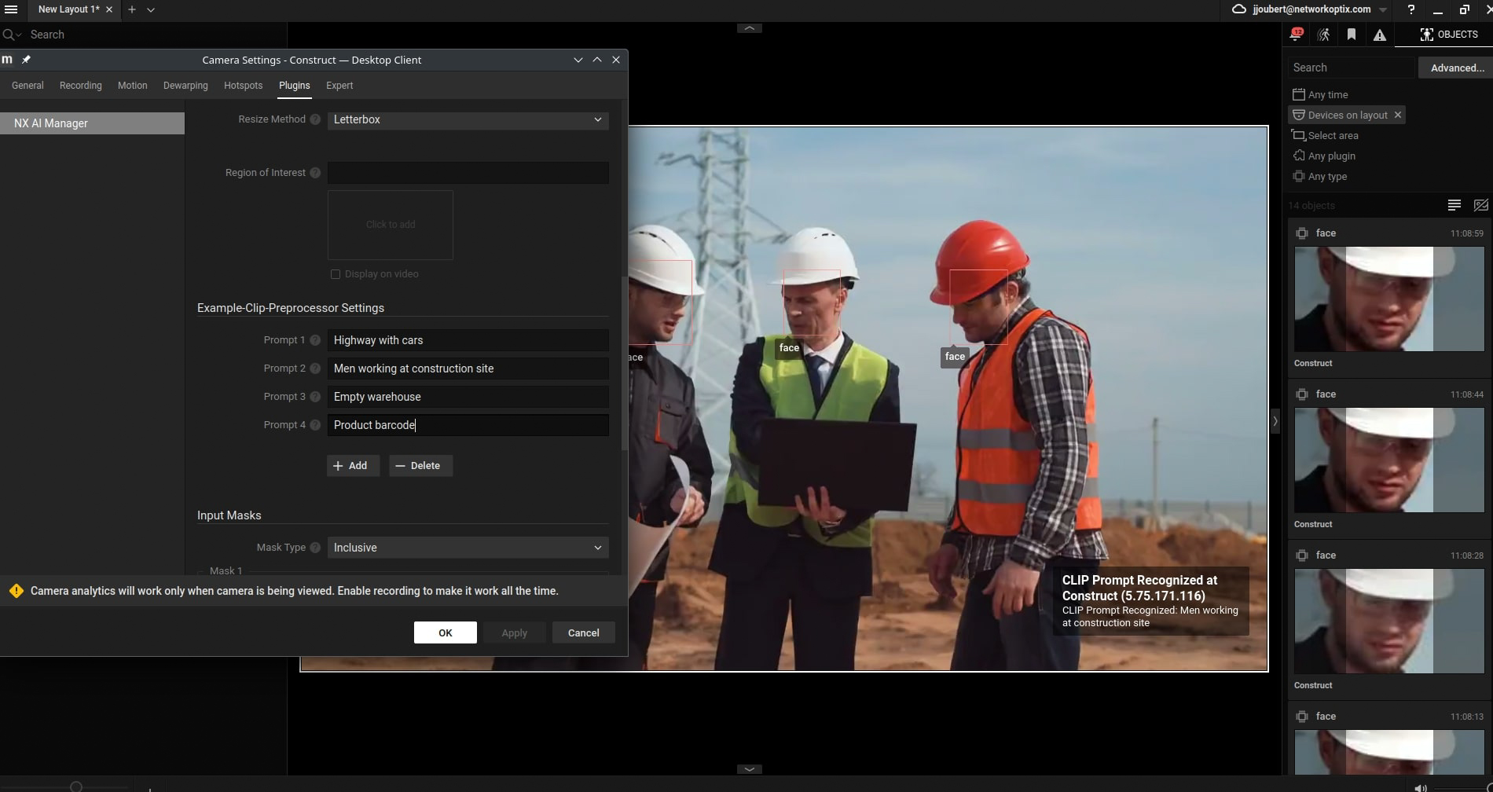Open the Events panel warning icon
The height and width of the screenshot is (792, 1493).
[x=1381, y=35]
